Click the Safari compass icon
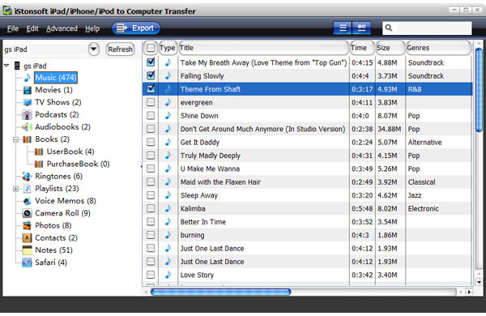Viewport: 486px width, 316px height. tap(27, 263)
